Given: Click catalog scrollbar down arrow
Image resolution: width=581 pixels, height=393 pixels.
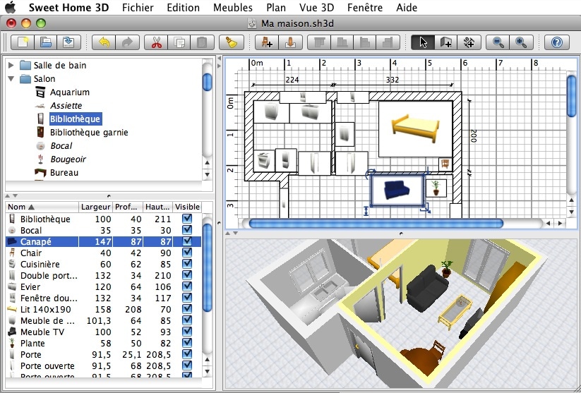Looking at the screenshot, I should point(207,174).
